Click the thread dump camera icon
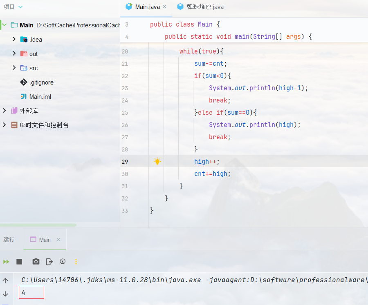Screen dimensions: 368x305 tap(36, 262)
